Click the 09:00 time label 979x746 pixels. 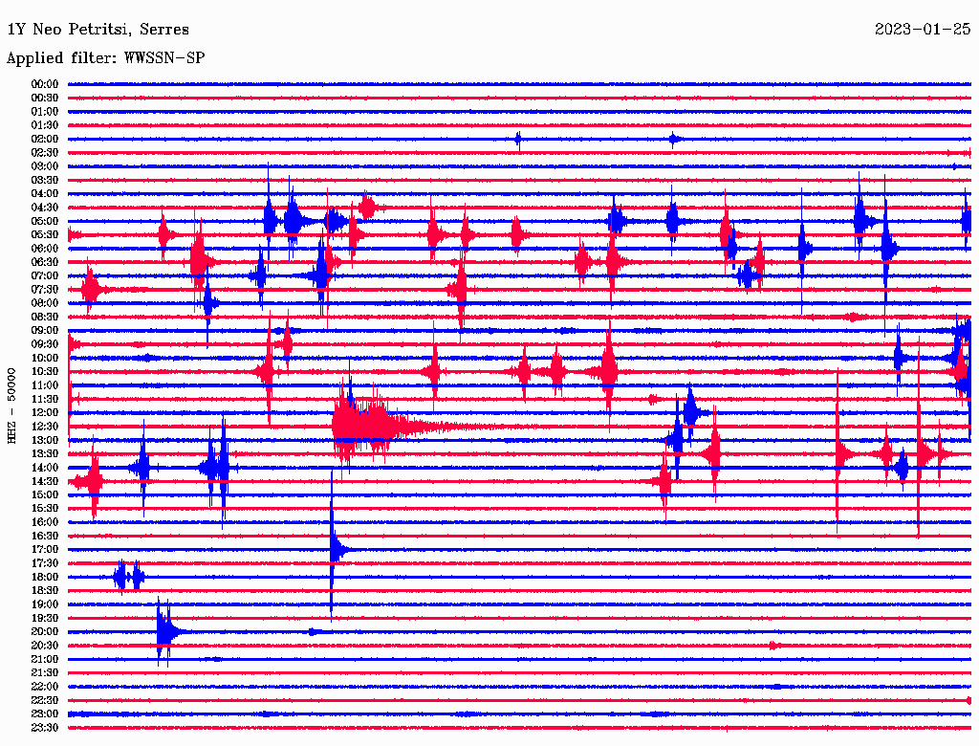pyautogui.click(x=44, y=331)
